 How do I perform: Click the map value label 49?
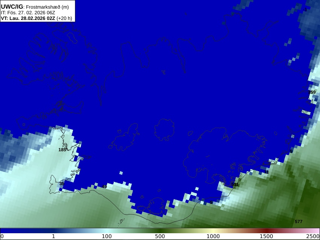point(104,187)
